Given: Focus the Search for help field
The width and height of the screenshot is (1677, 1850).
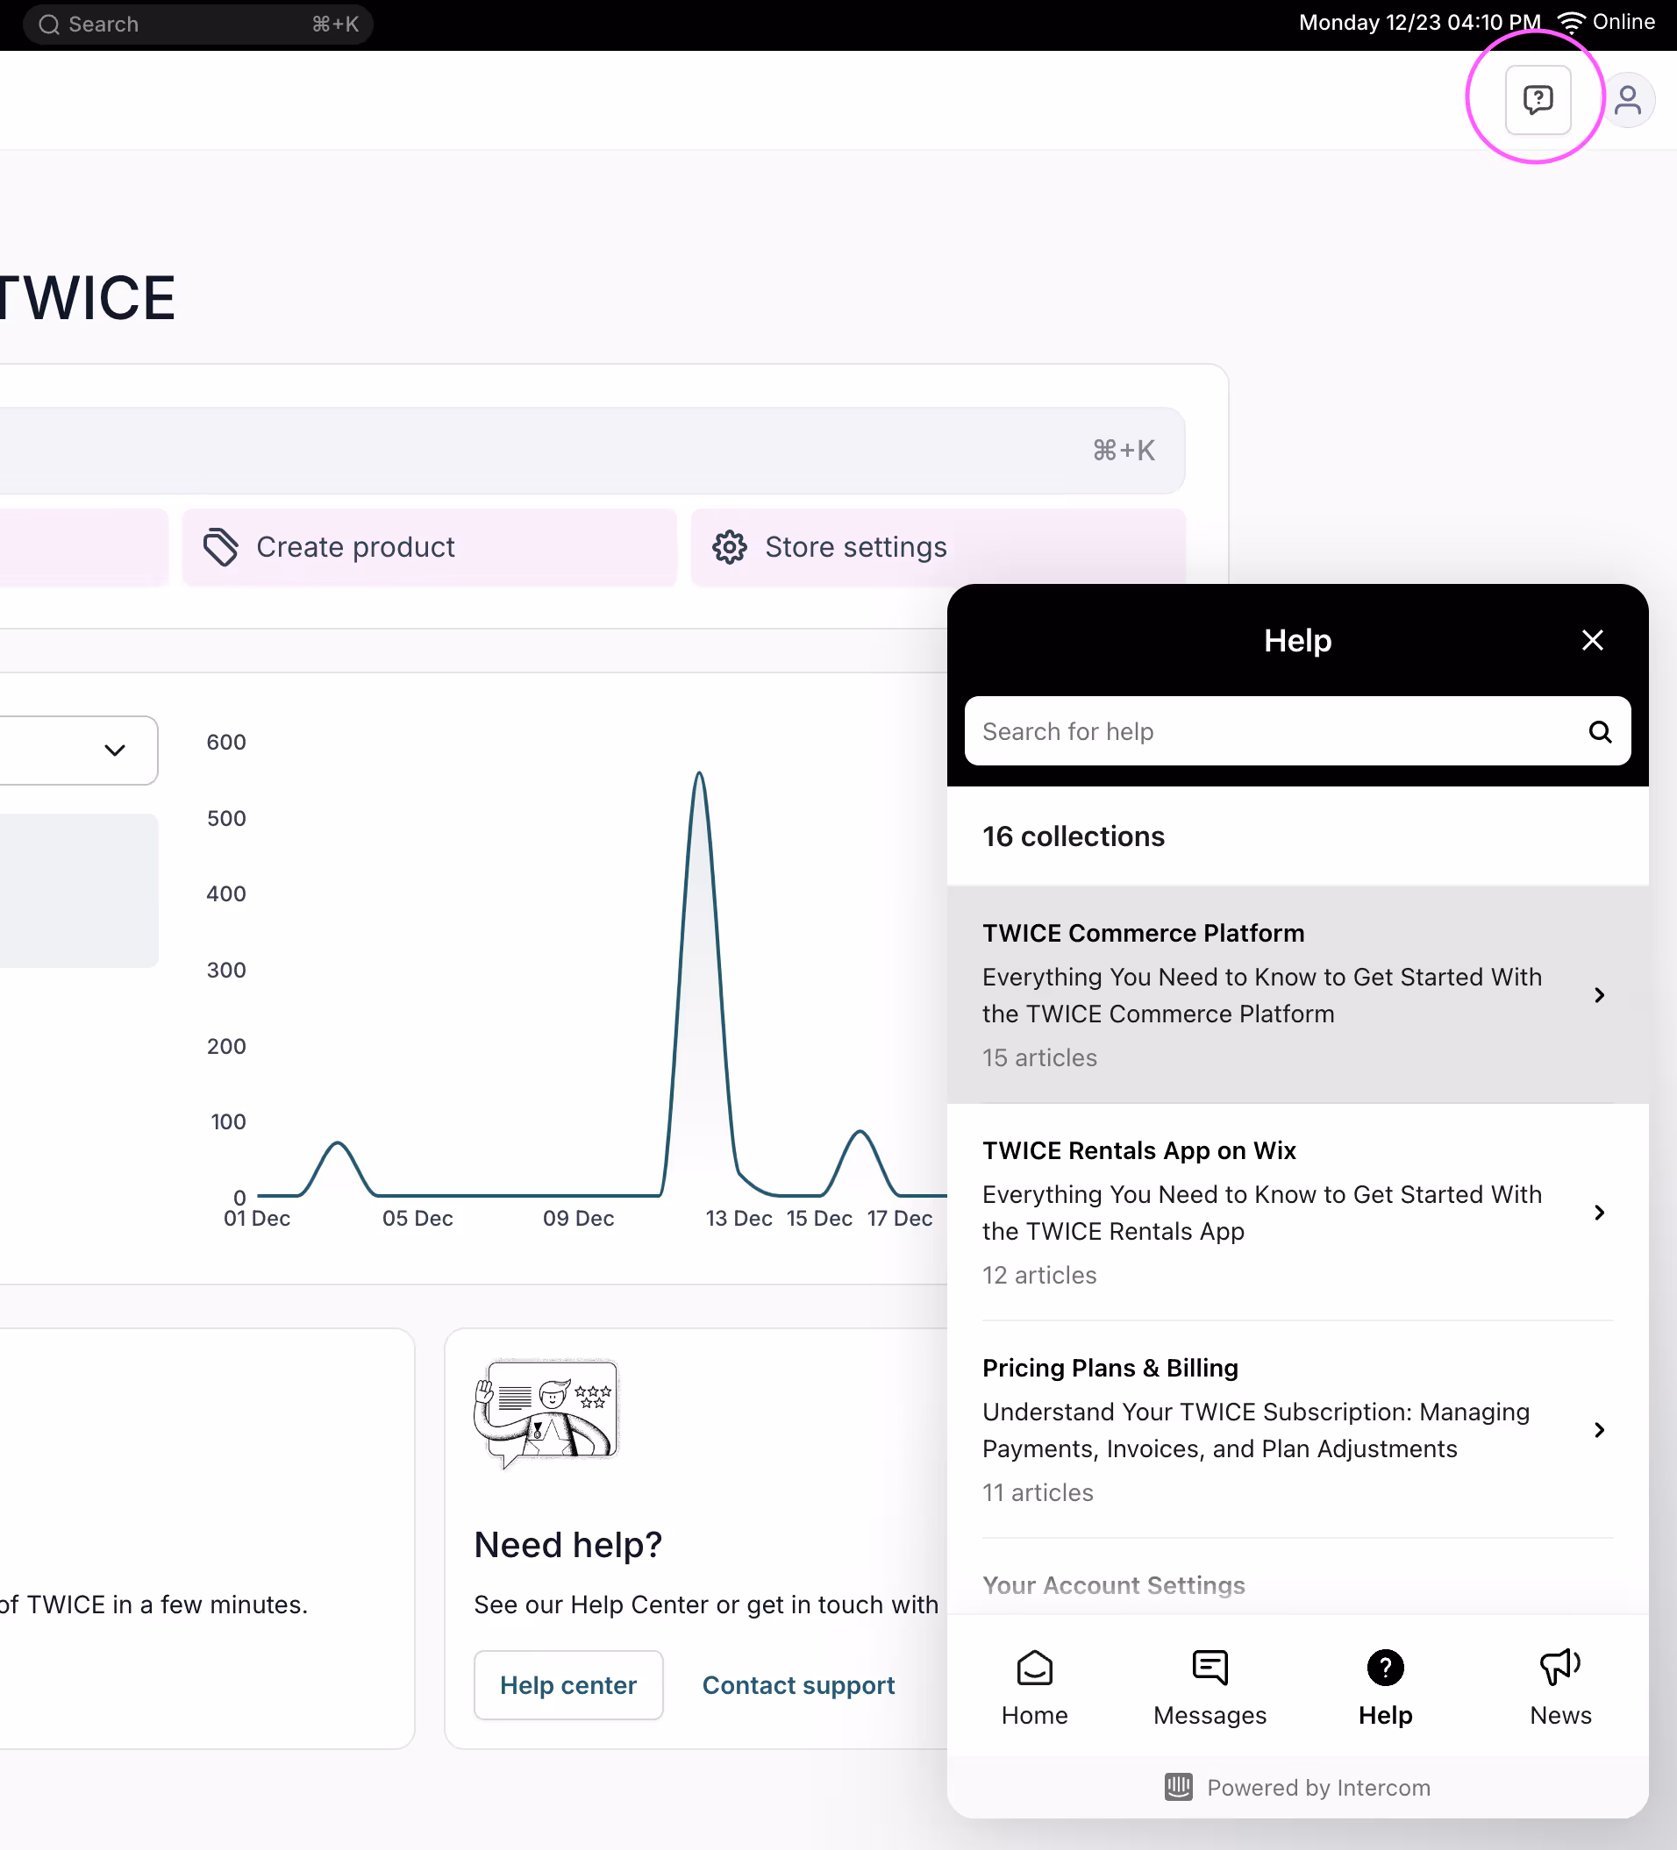Looking at the screenshot, I should (1297, 731).
